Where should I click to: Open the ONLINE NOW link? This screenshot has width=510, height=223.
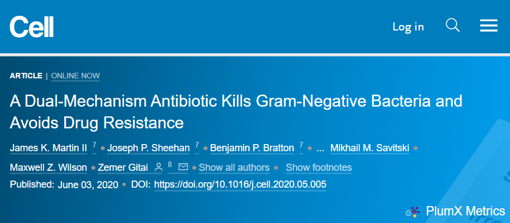(x=75, y=76)
